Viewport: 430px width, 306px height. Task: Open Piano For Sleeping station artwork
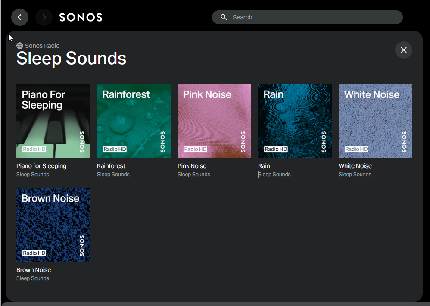(x=53, y=121)
